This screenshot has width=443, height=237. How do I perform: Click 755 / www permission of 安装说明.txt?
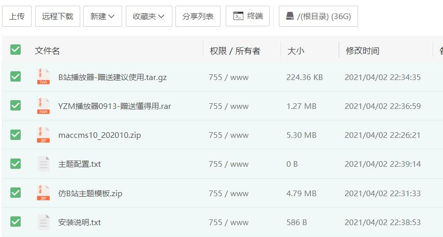[229, 223]
